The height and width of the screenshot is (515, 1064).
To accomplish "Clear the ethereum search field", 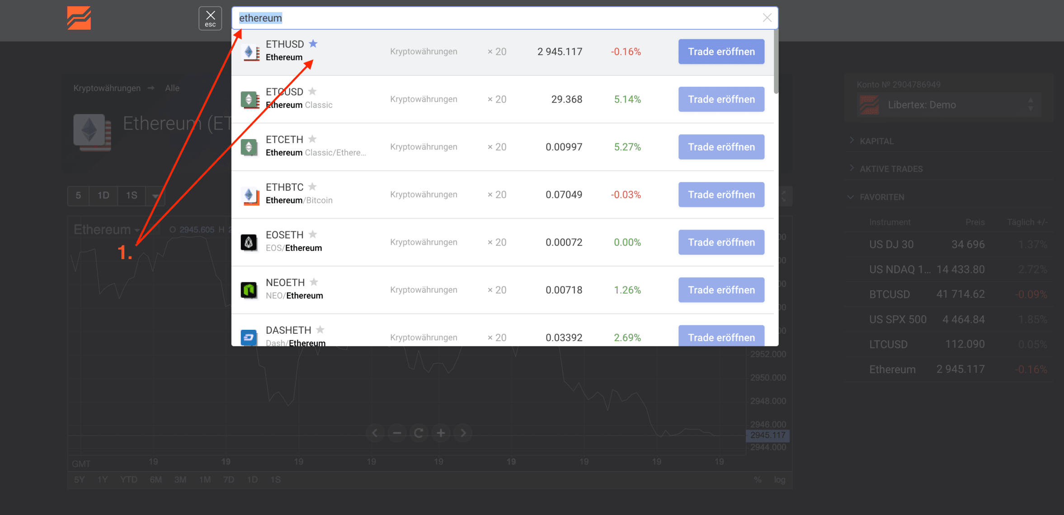I will pos(767,18).
